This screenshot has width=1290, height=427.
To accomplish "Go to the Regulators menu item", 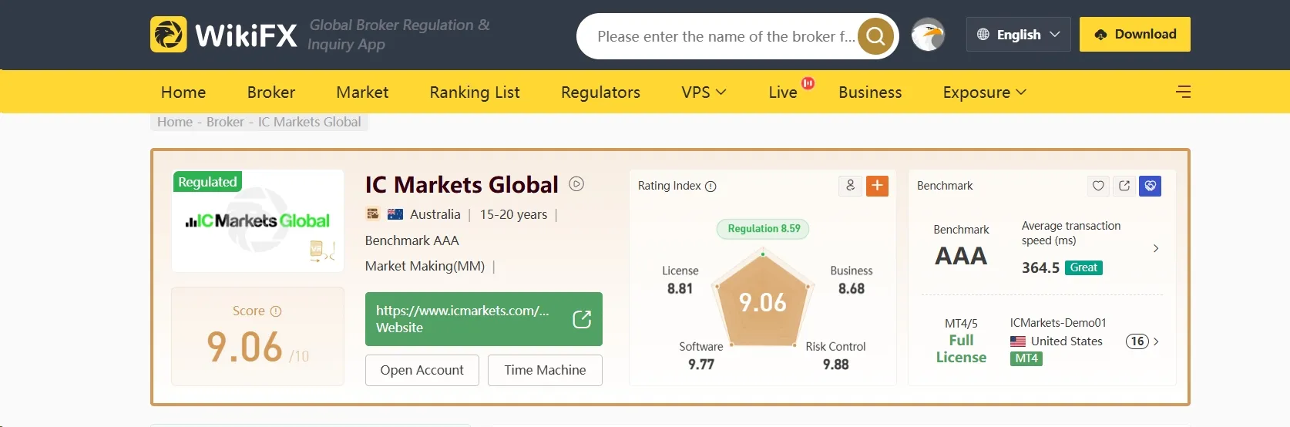I will 600,92.
